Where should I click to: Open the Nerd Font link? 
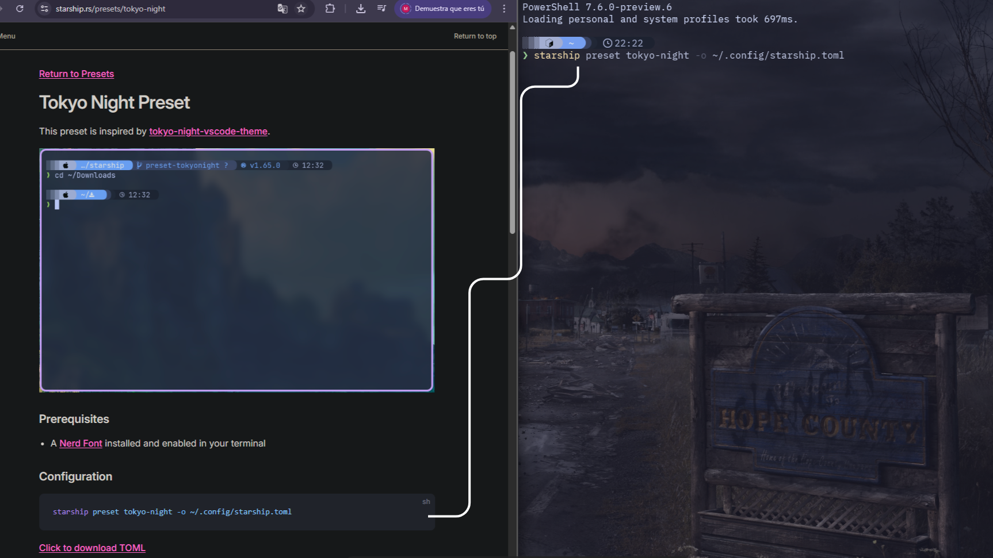(x=81, y=444)
